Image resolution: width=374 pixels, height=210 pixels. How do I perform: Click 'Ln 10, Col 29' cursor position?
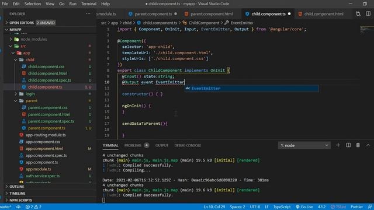(x=214, y=207)
